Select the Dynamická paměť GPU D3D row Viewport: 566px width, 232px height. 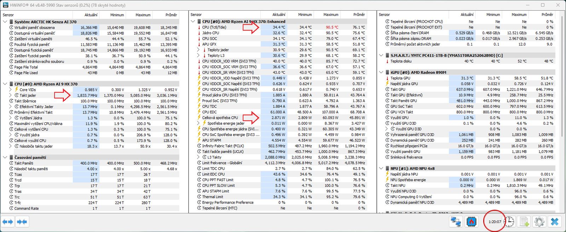(x=466, y=140)
